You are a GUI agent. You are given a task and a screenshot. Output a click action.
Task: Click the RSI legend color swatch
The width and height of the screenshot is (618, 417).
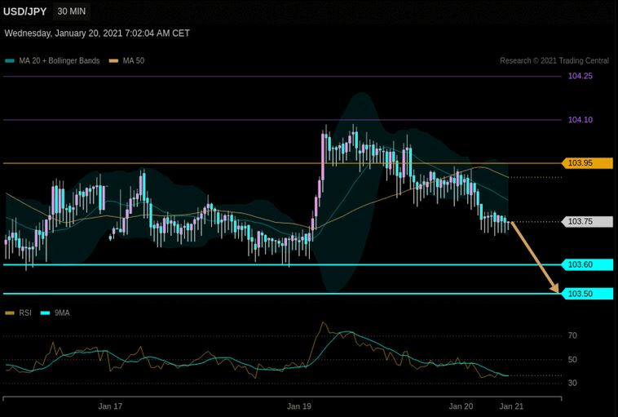pos(10,313)
